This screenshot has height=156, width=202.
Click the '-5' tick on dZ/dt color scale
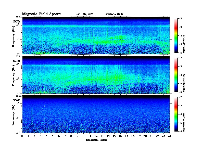pyautogui.click(x=181, y=123)
